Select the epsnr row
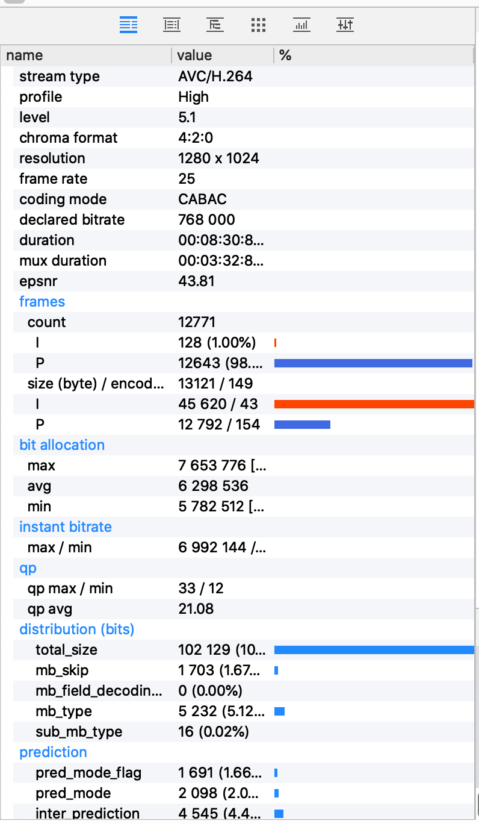 239,281
